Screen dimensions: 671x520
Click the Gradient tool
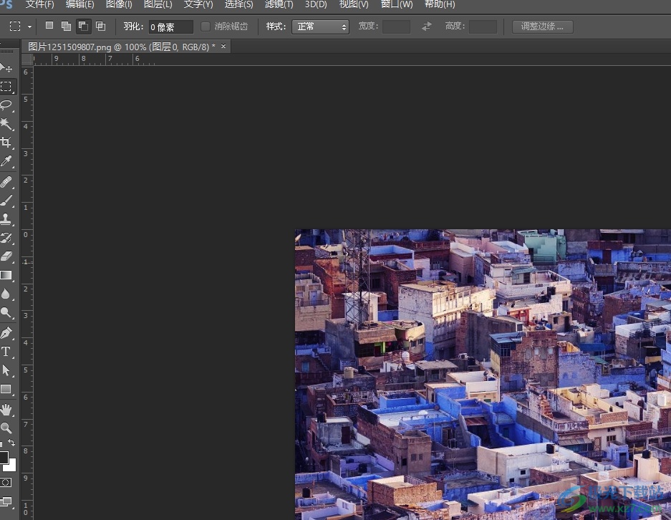6,276
